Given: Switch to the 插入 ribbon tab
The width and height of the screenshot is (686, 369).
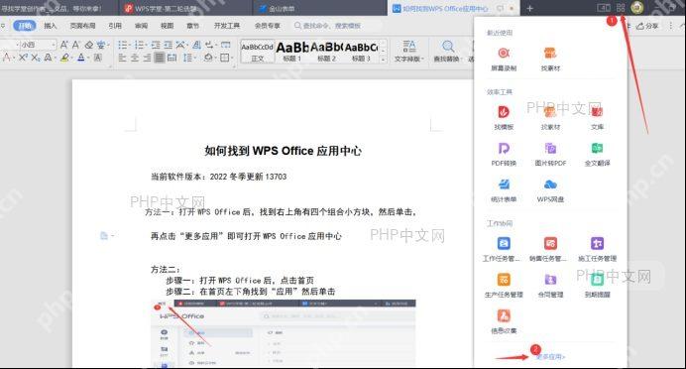Looking at the screenshot, I should point(51,26).
